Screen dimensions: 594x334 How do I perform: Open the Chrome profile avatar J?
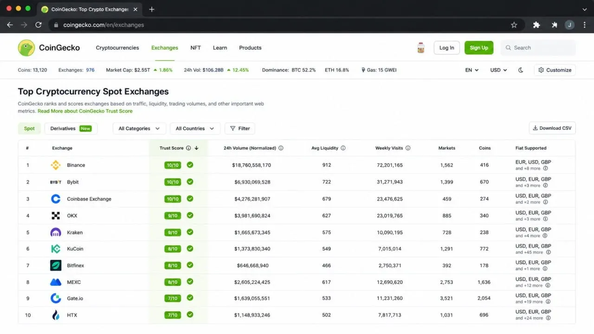(x=570, y=25)
